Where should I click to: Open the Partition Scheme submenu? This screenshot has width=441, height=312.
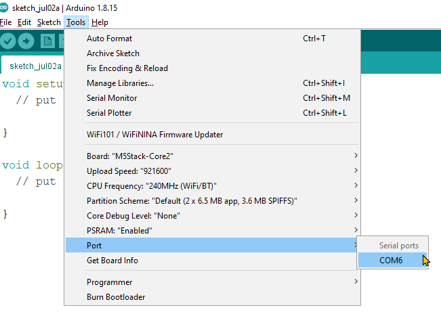tap(213, 201)
